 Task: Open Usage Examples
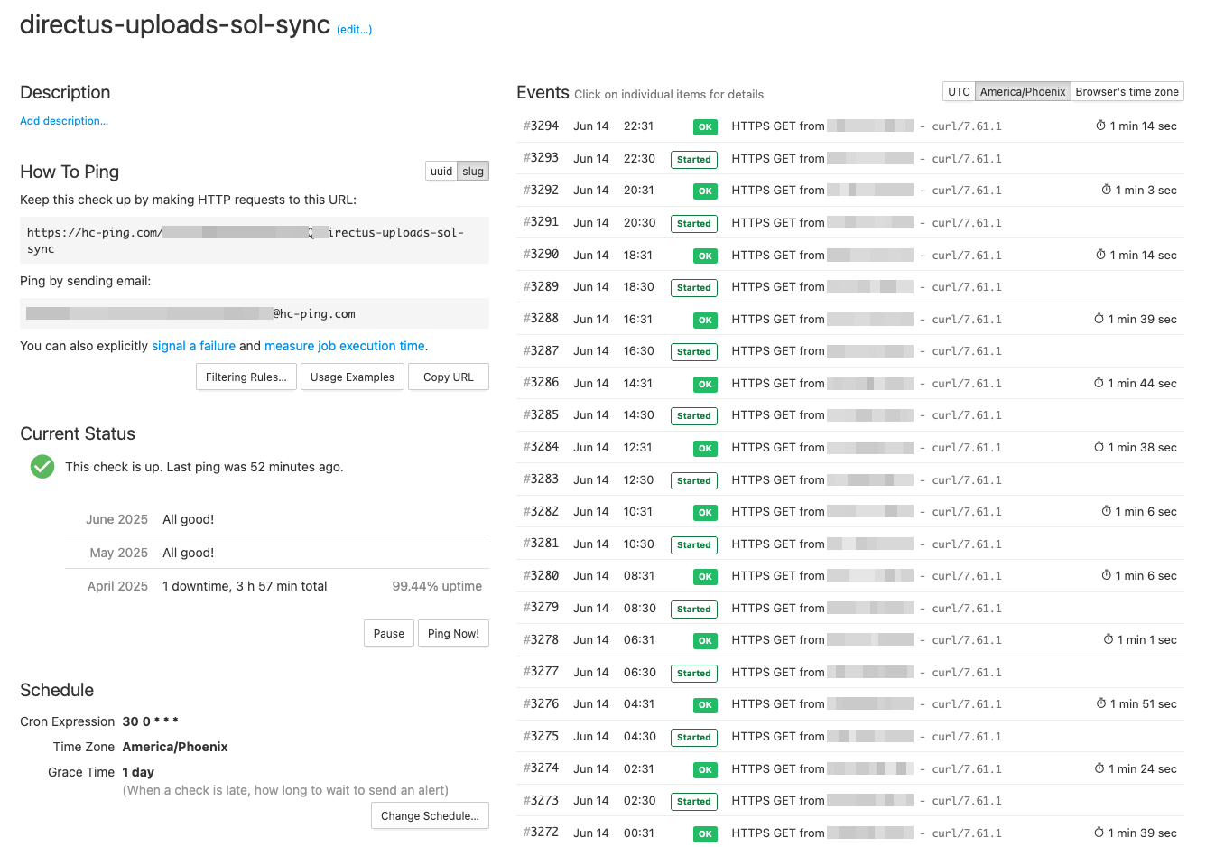(x=352, y=377)
